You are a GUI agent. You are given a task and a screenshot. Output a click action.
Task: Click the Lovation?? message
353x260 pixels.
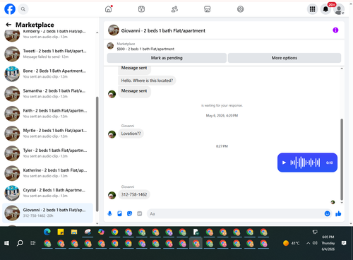coord(131,134)
